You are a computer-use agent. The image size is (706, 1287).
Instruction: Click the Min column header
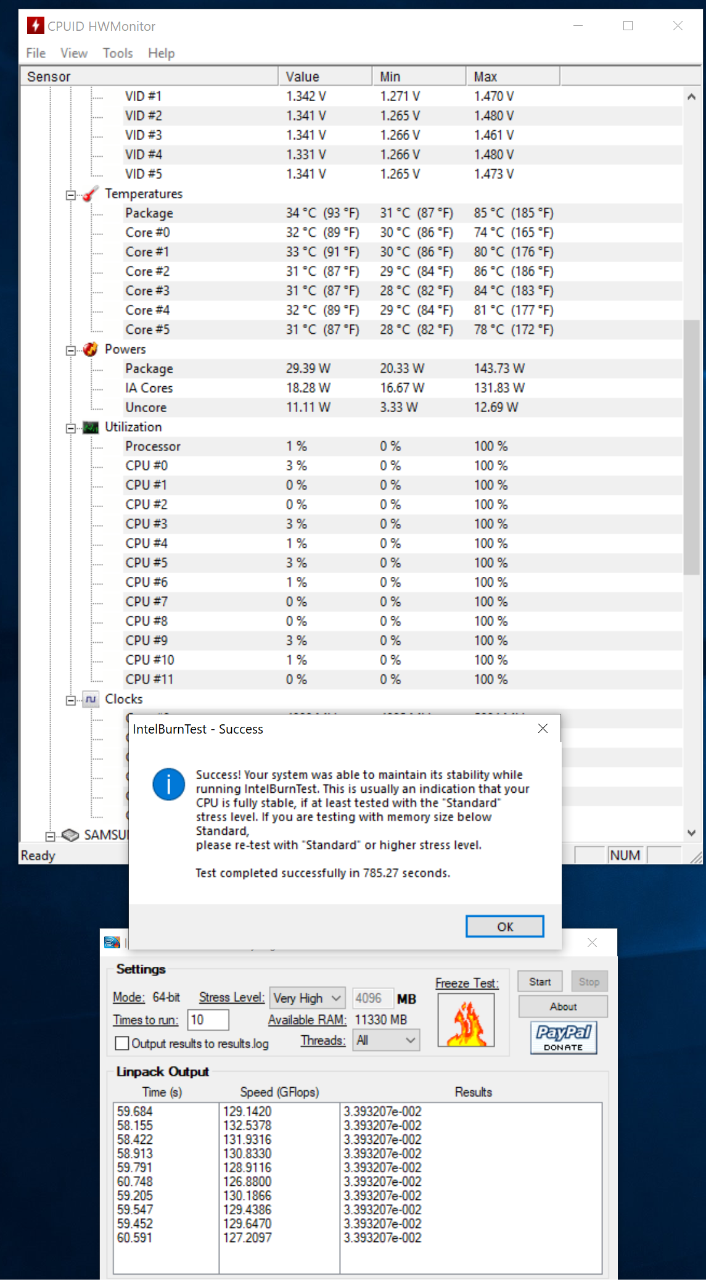click(x=419, y=77)
